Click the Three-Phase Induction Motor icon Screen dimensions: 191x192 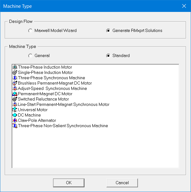pyautogui.click(x=15, y=67)
